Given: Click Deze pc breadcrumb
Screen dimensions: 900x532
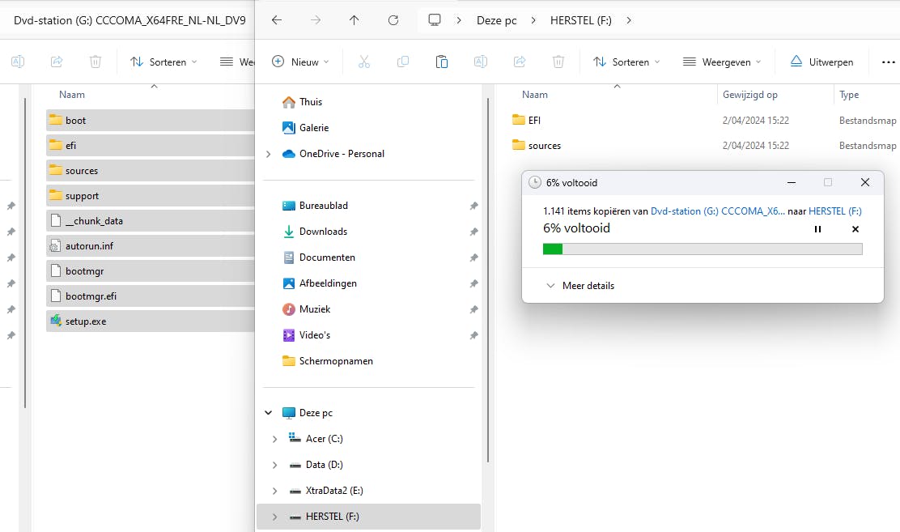Looking at the screenshot, I should pos(496,20).
